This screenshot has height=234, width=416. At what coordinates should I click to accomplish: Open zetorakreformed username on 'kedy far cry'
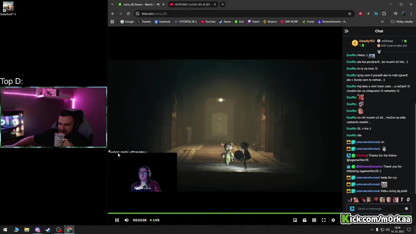pyautogui.click(x=368, y=177)
